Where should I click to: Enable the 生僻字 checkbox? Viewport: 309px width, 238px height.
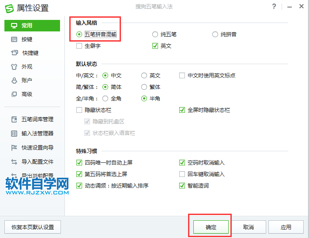pyautogui.click(x=79, y=46)
